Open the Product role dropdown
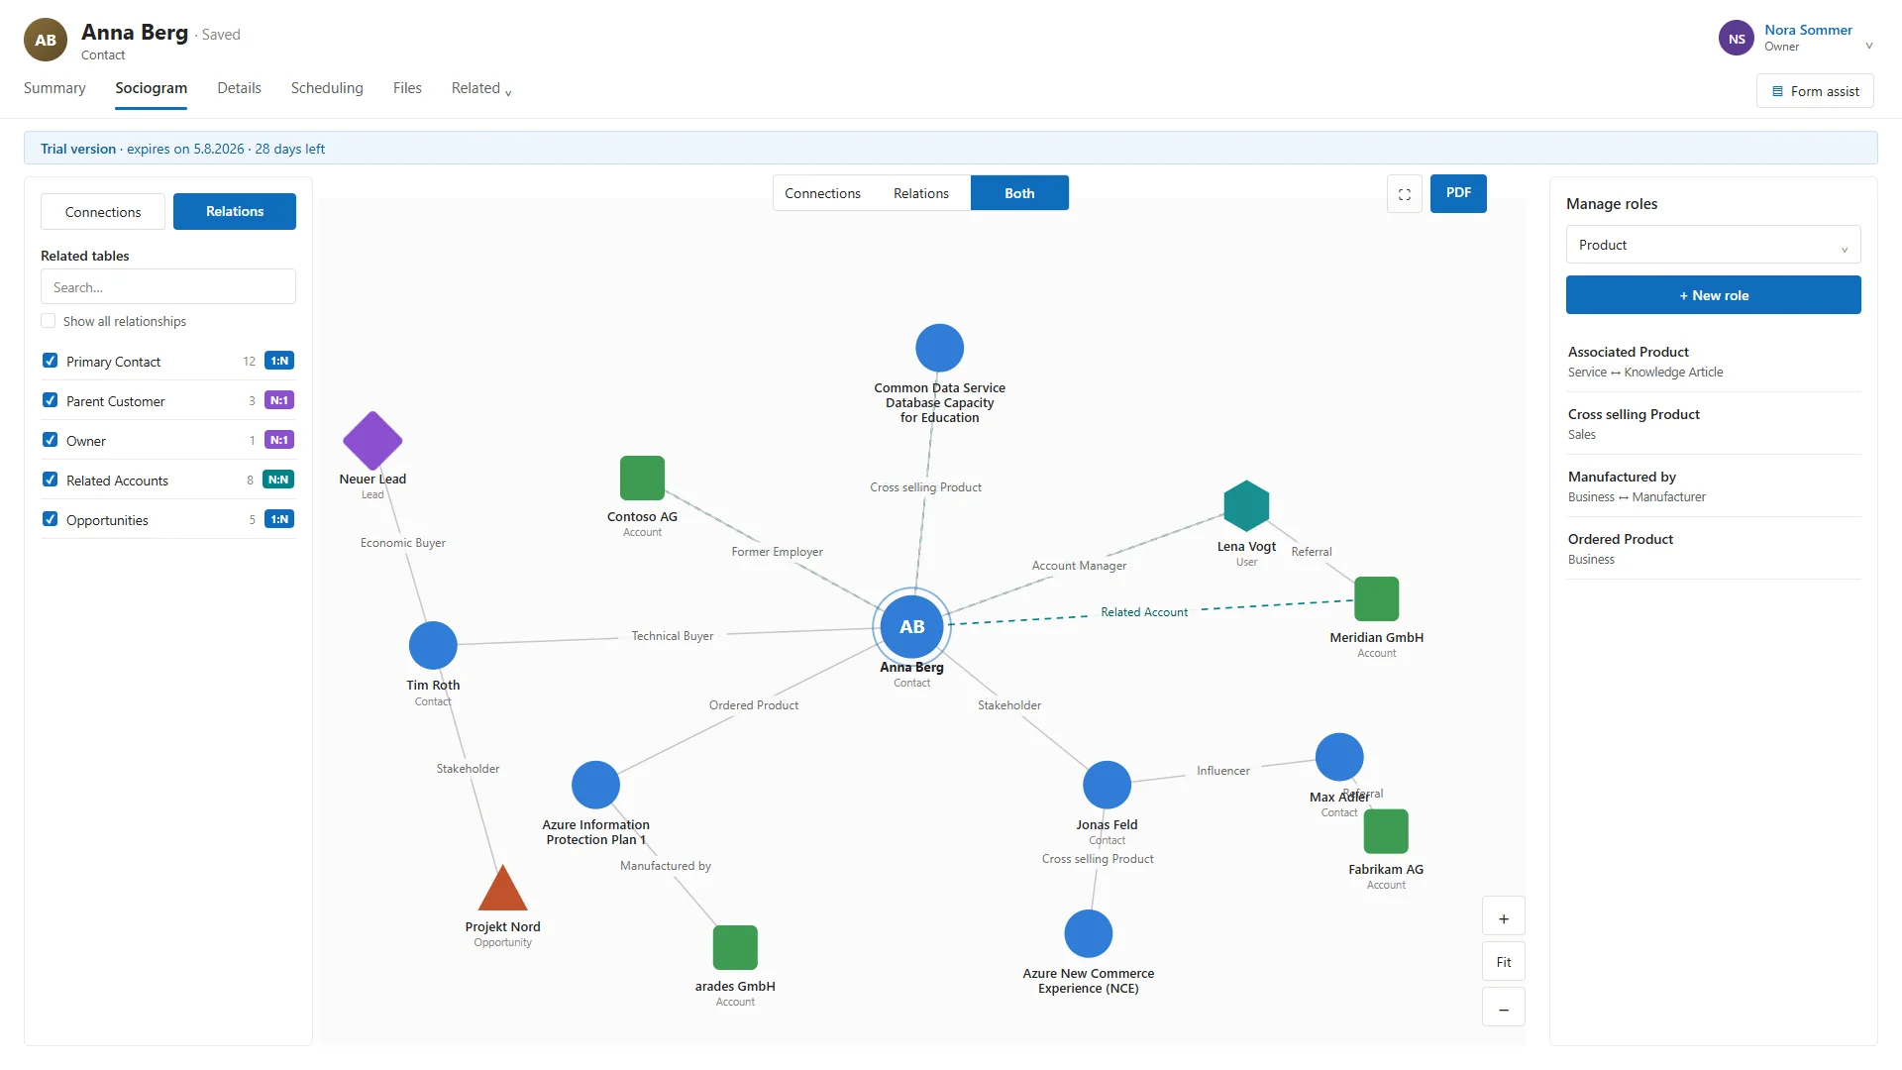Screen dimensions: 1902x1070 click(1713, 245)
